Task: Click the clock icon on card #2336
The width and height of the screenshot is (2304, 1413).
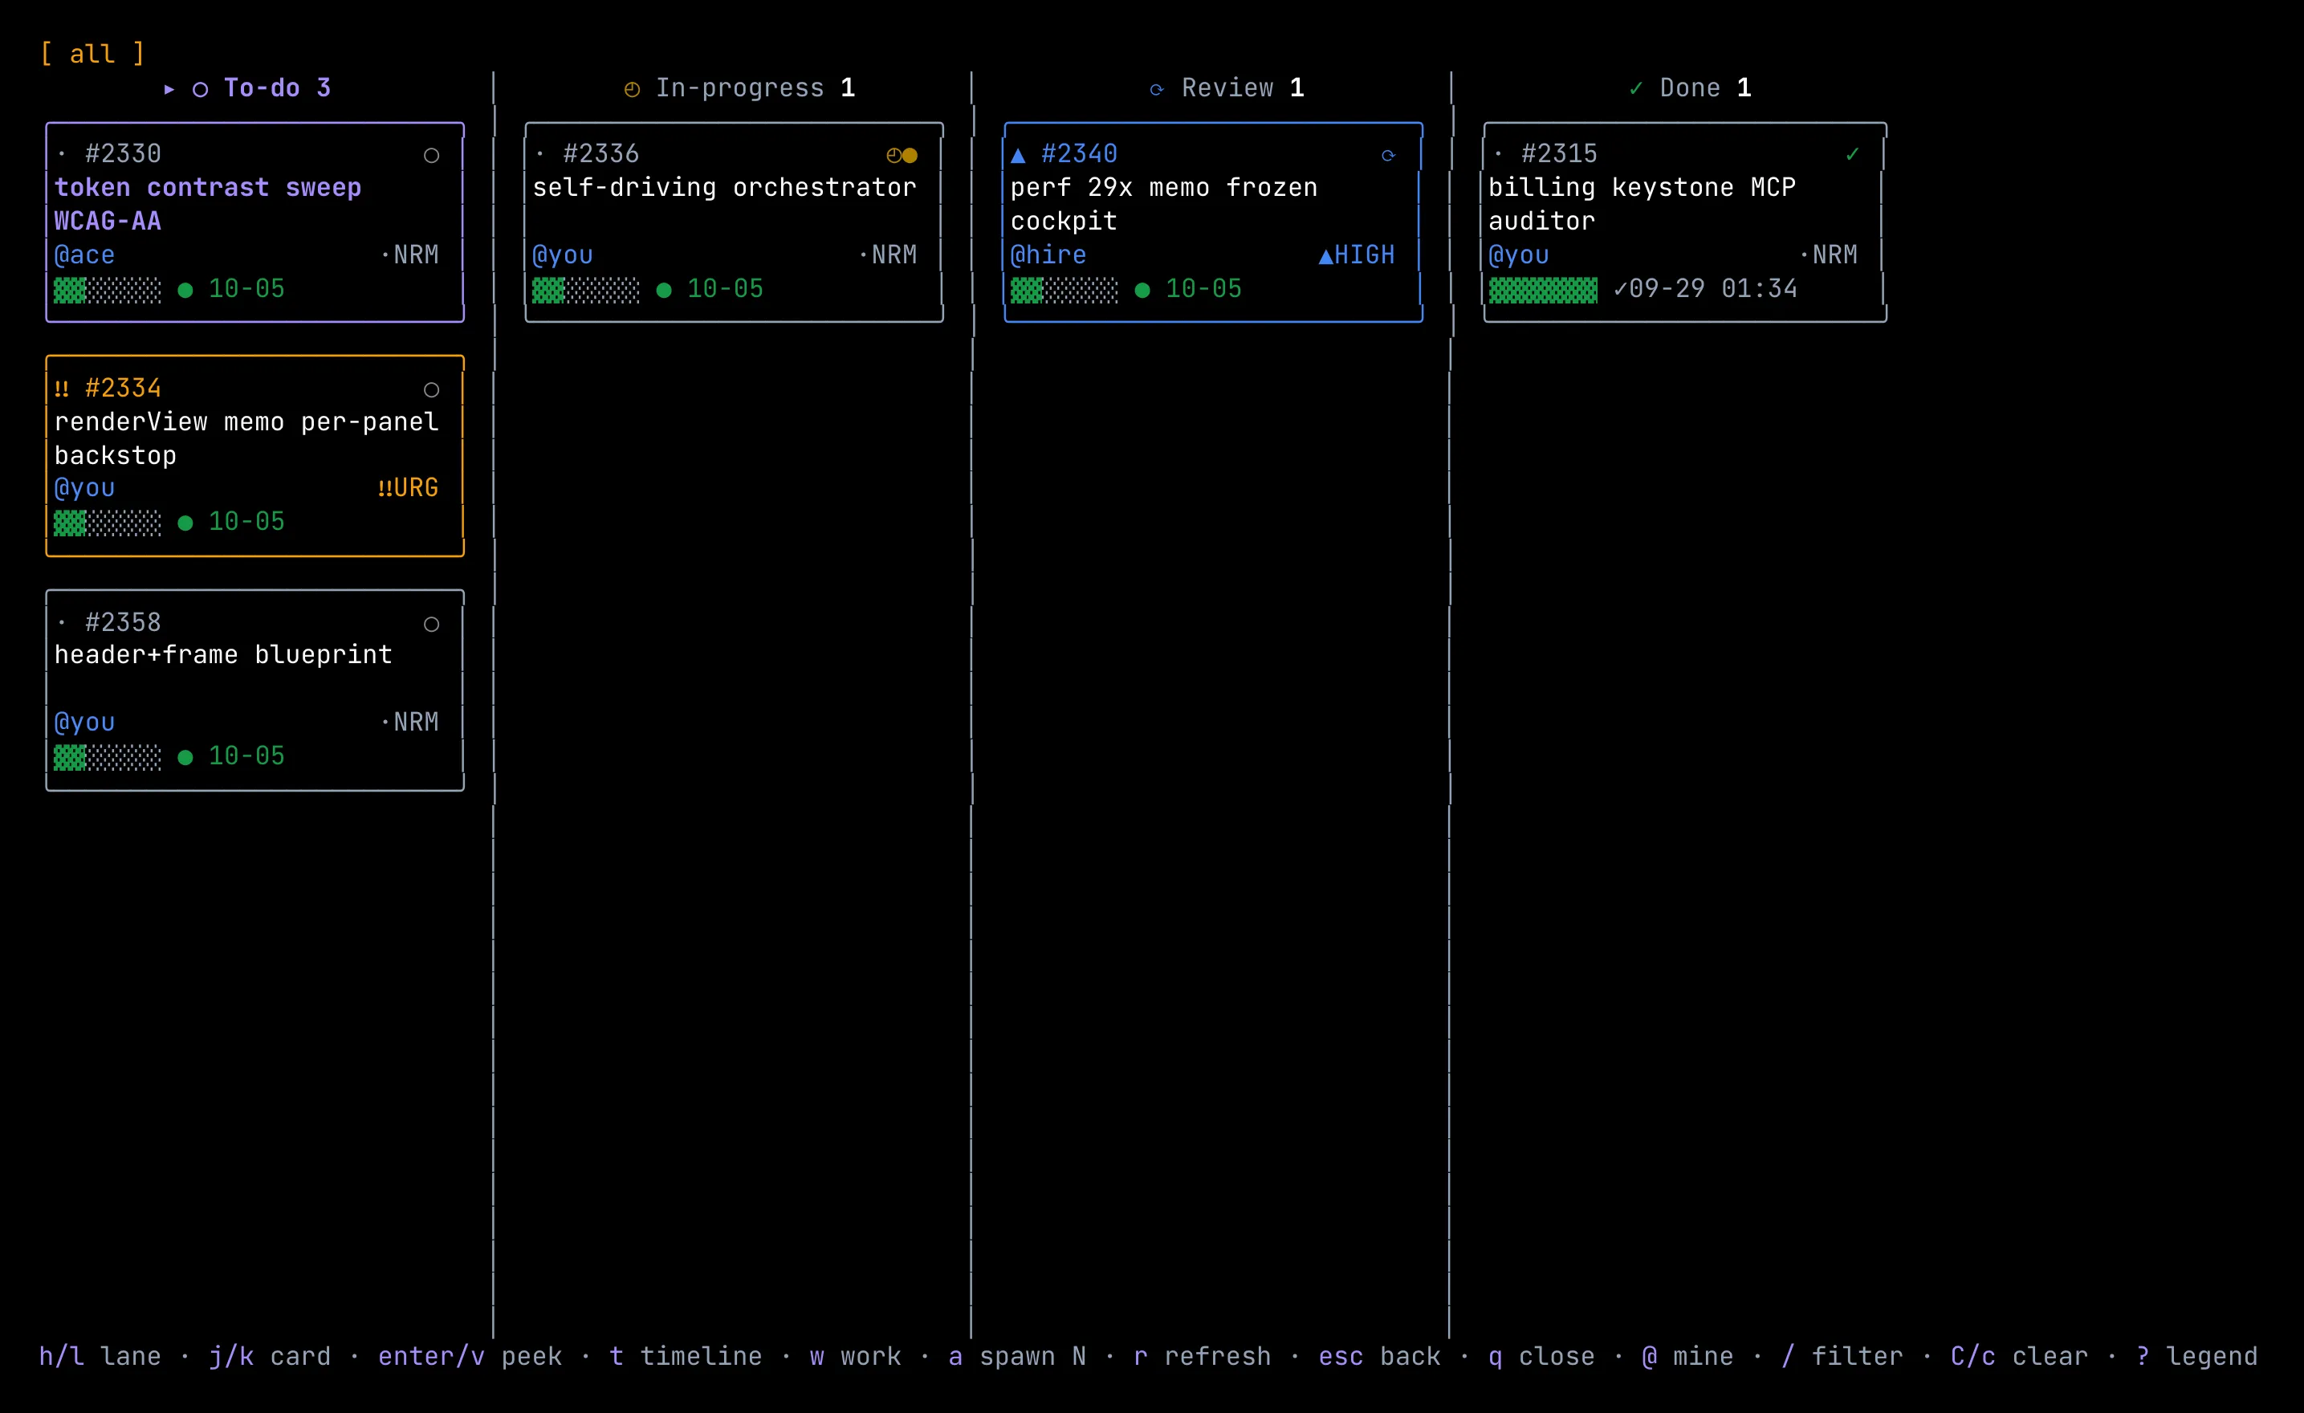Action: [894, 155]
